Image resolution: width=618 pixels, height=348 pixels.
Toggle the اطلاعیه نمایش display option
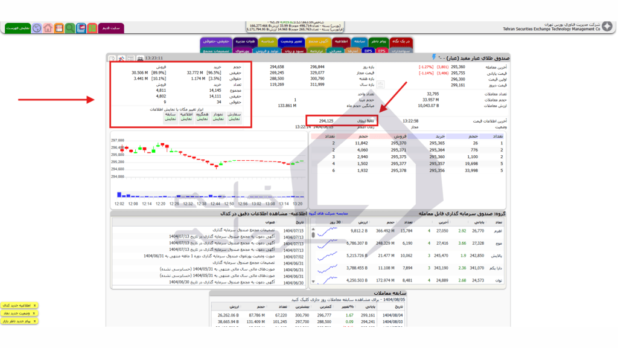(x=186, y=117)
